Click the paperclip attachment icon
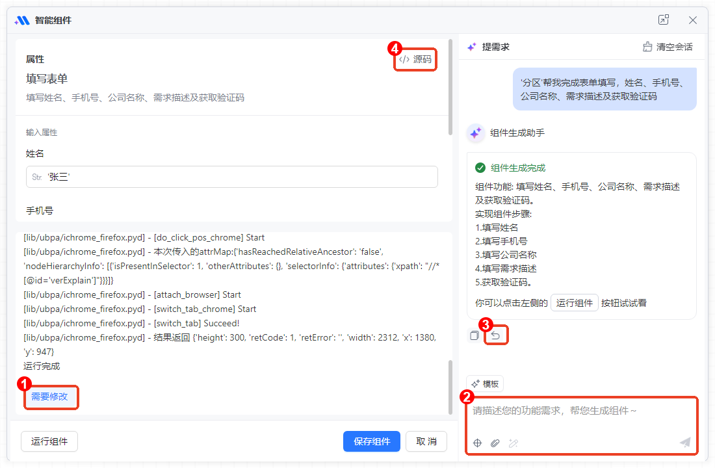The width and height of the screenshot is (715, 468). click(x=495, y=443)
